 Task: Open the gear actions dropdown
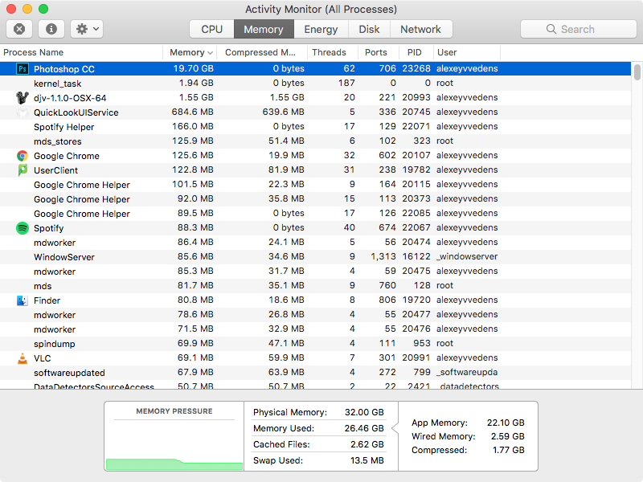click(87, 29)
